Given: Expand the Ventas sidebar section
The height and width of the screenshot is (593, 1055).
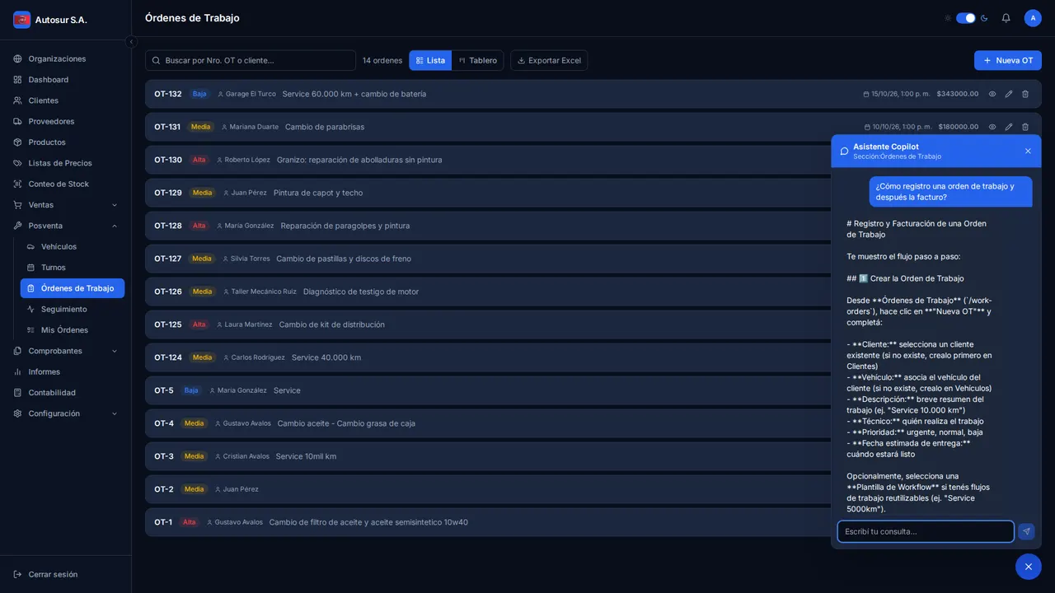Looking at the screenshot, I should (66, 205).
